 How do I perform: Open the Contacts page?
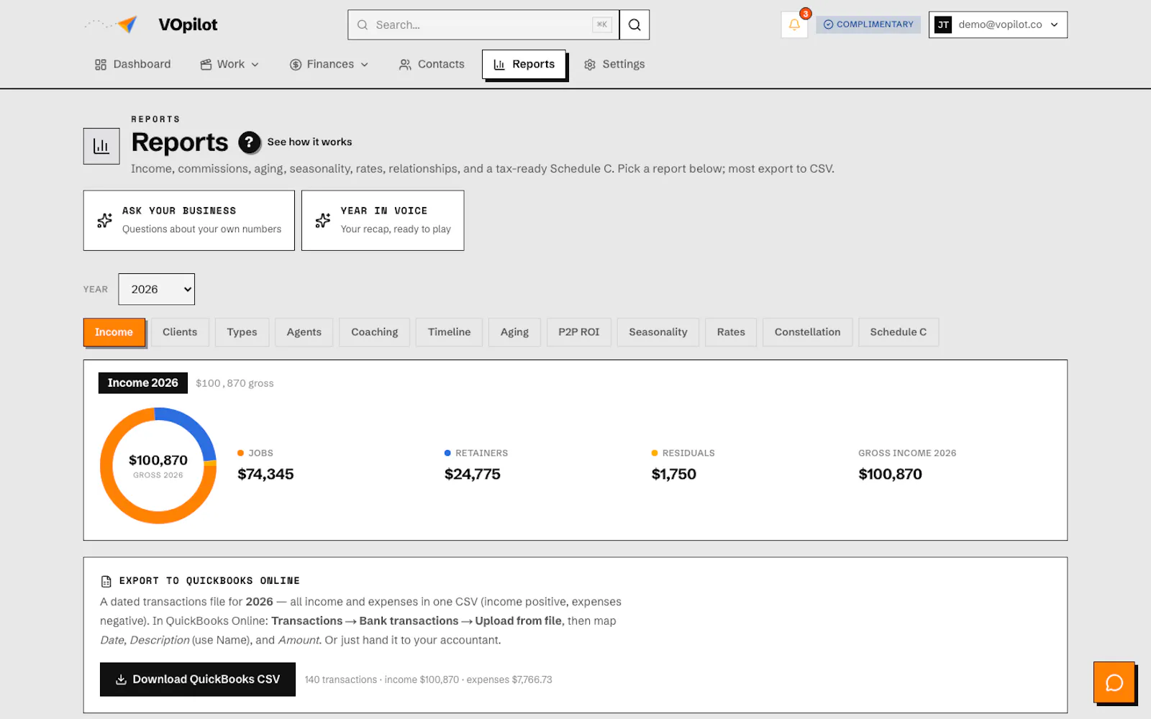pyautogui.click(x=432, y=65)
